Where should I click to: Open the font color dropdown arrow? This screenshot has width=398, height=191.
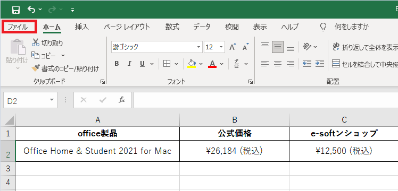tap(221, 64)
